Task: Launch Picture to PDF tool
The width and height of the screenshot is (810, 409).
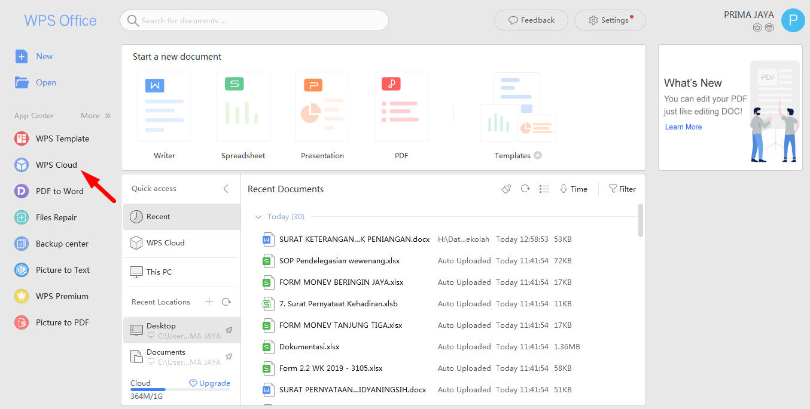Action: coord(52,322)
